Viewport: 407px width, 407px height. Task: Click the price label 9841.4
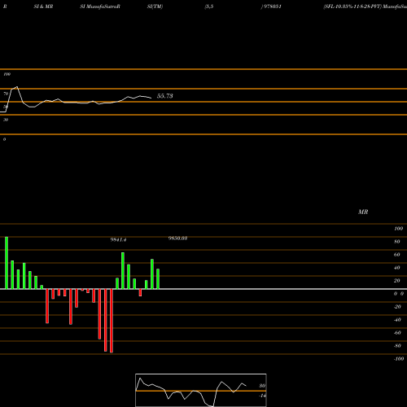[x=118, y=240]
